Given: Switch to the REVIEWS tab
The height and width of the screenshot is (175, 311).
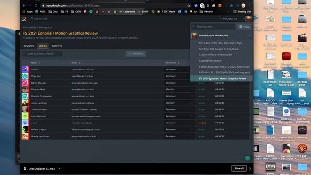Looking at the screenshot, I should coord(29,46).
